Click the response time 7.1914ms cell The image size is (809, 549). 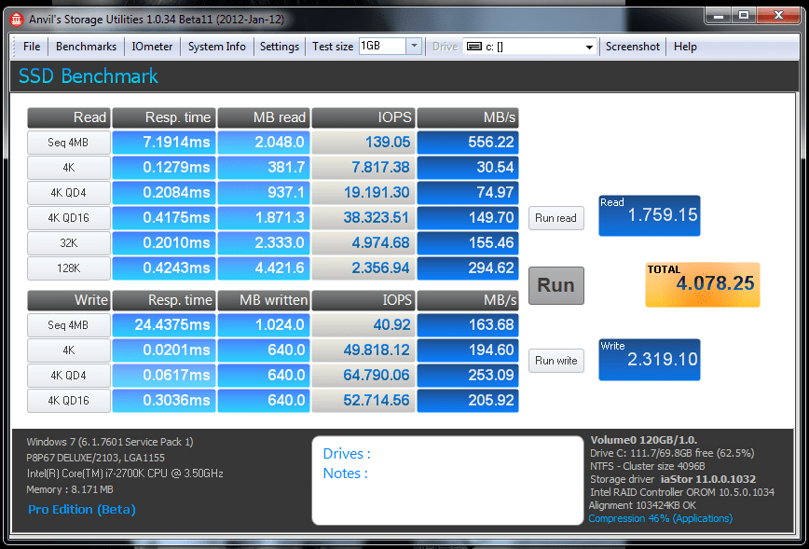[164, 143]
